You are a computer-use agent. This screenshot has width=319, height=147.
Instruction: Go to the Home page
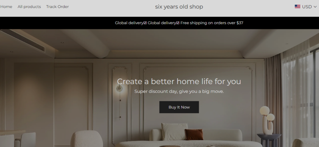coord(6,7)
